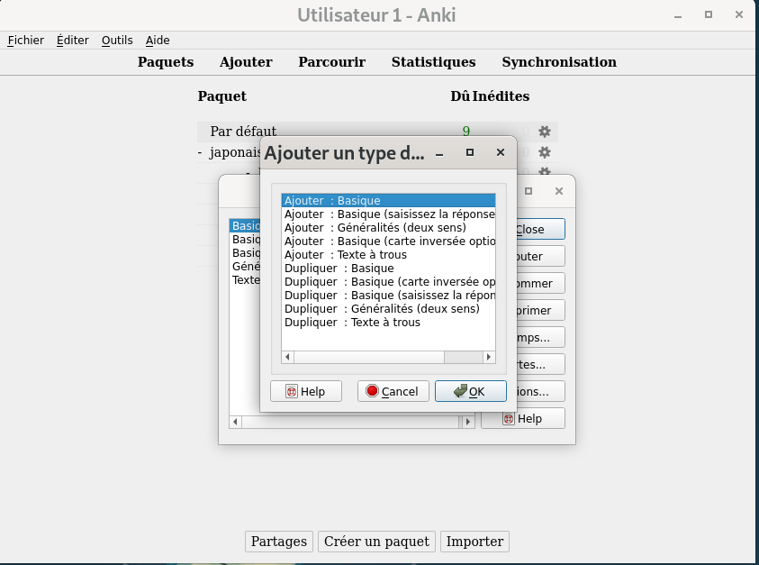The height and width of the screenshot is (565, 759).
Task: Switch to the Parcourir tab
Action: [x=330, y=62]
